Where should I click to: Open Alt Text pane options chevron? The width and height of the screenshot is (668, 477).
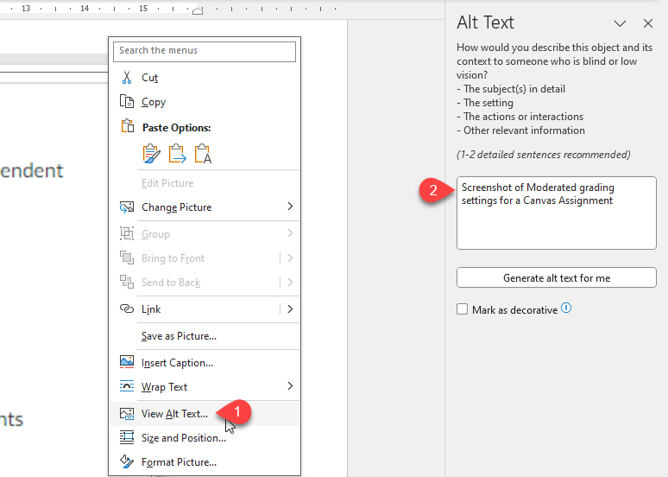(x=620, y=23)
